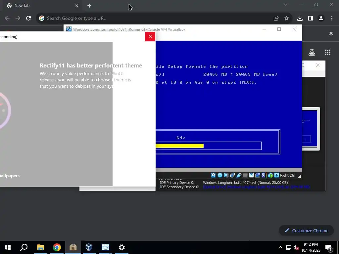339x254 pixels.
Task: Close the not responding Rectify11 window
Action: [x=150, y=36]
